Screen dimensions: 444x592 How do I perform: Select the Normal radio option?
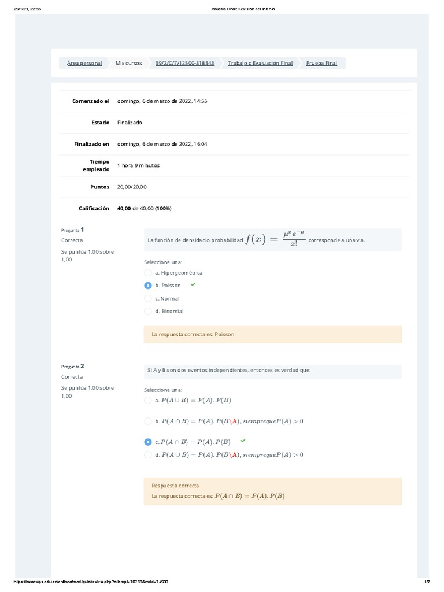pyautogui.click(x=148, y=298)
